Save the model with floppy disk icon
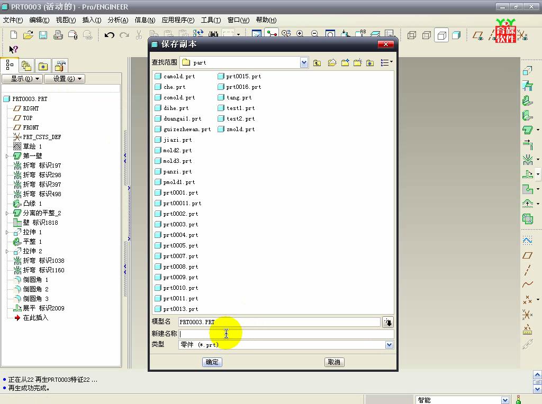The width and height of the screenshot is (542, 404). [x=43, y=35]
